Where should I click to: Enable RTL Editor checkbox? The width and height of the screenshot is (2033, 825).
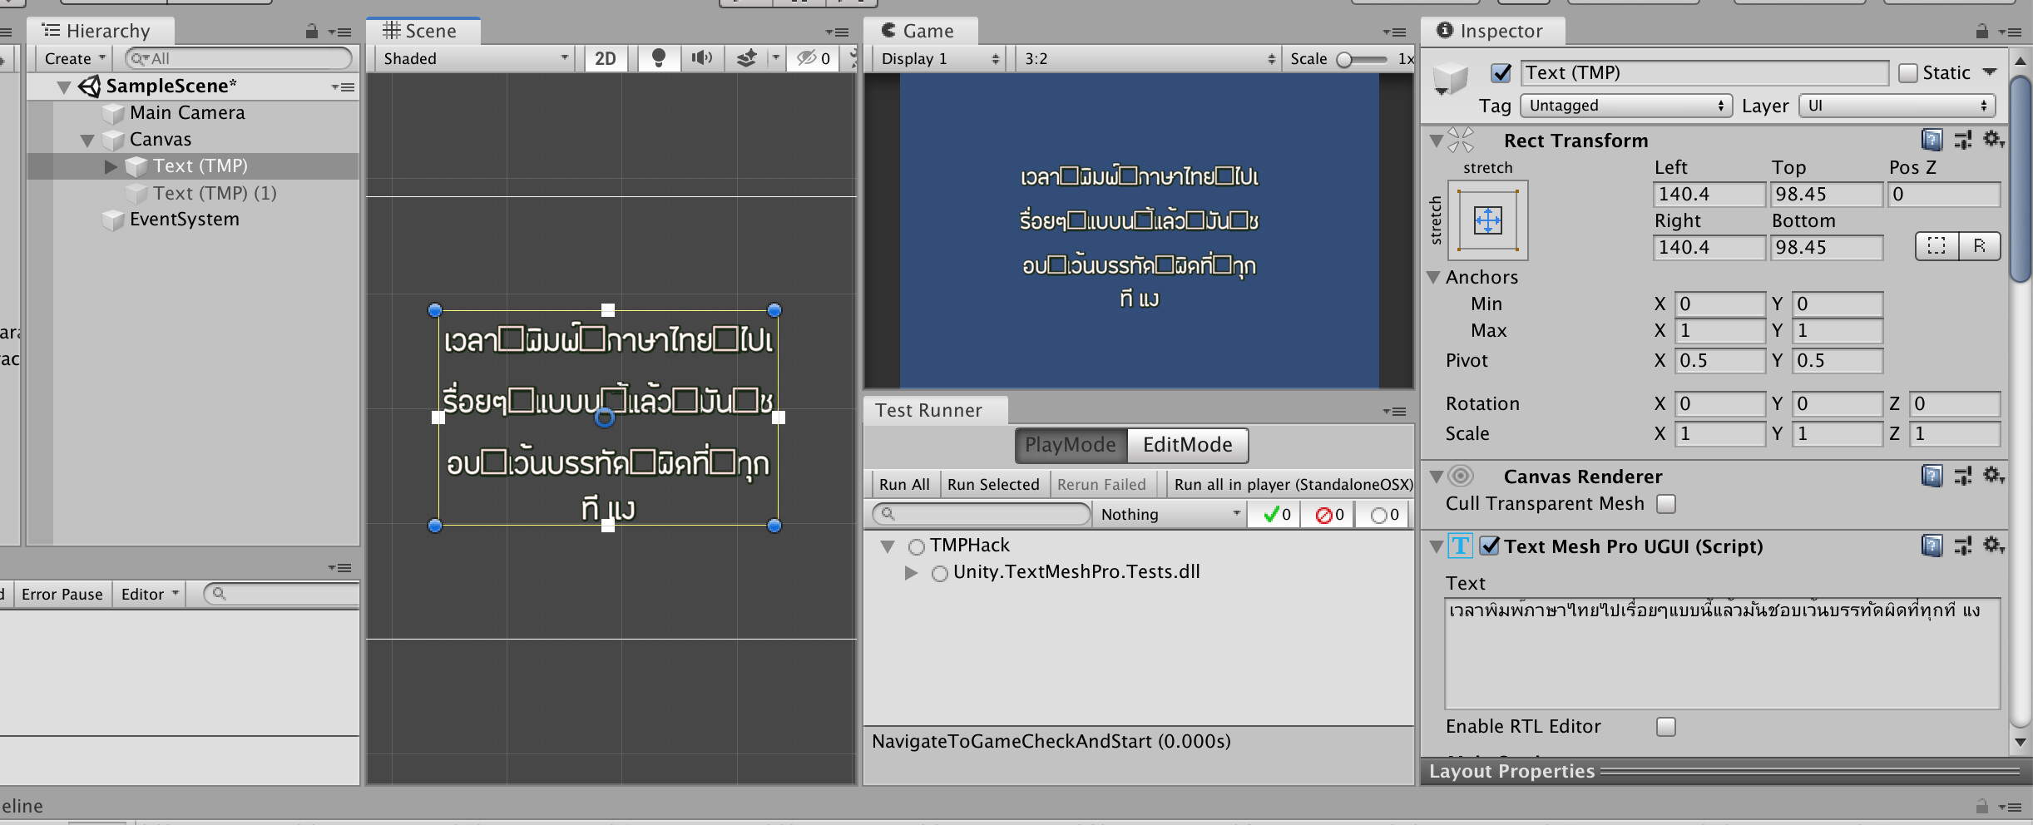[x=1665, y=727]
